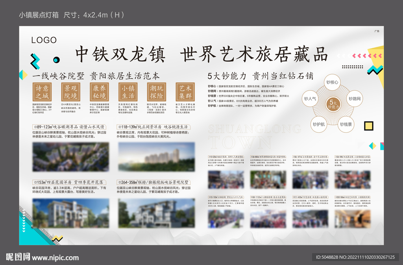Click the 小镇展点灯箱 caption above poster
Image resolution: width=403 pixels, height=265 pixels.
pos(39,15)
